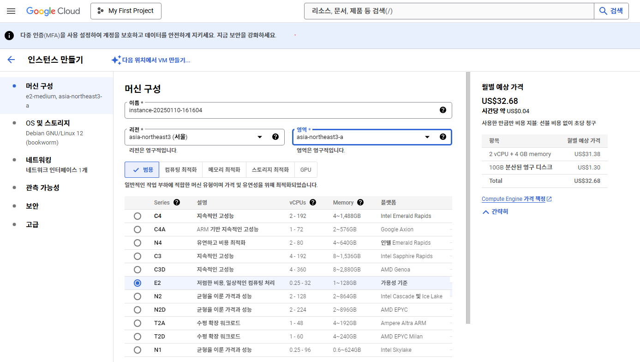Select the N4 series radio button

(x=138, y=243)
